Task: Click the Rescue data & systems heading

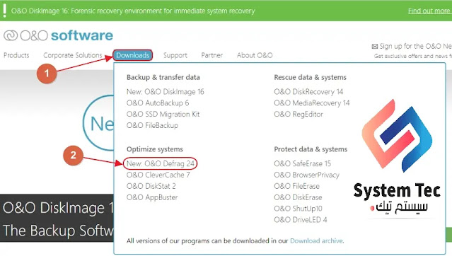Action: (x=310, y=77)
